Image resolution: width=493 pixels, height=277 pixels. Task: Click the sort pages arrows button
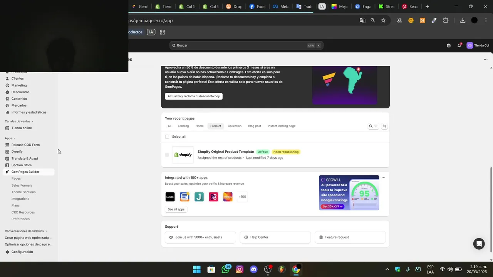384,126
